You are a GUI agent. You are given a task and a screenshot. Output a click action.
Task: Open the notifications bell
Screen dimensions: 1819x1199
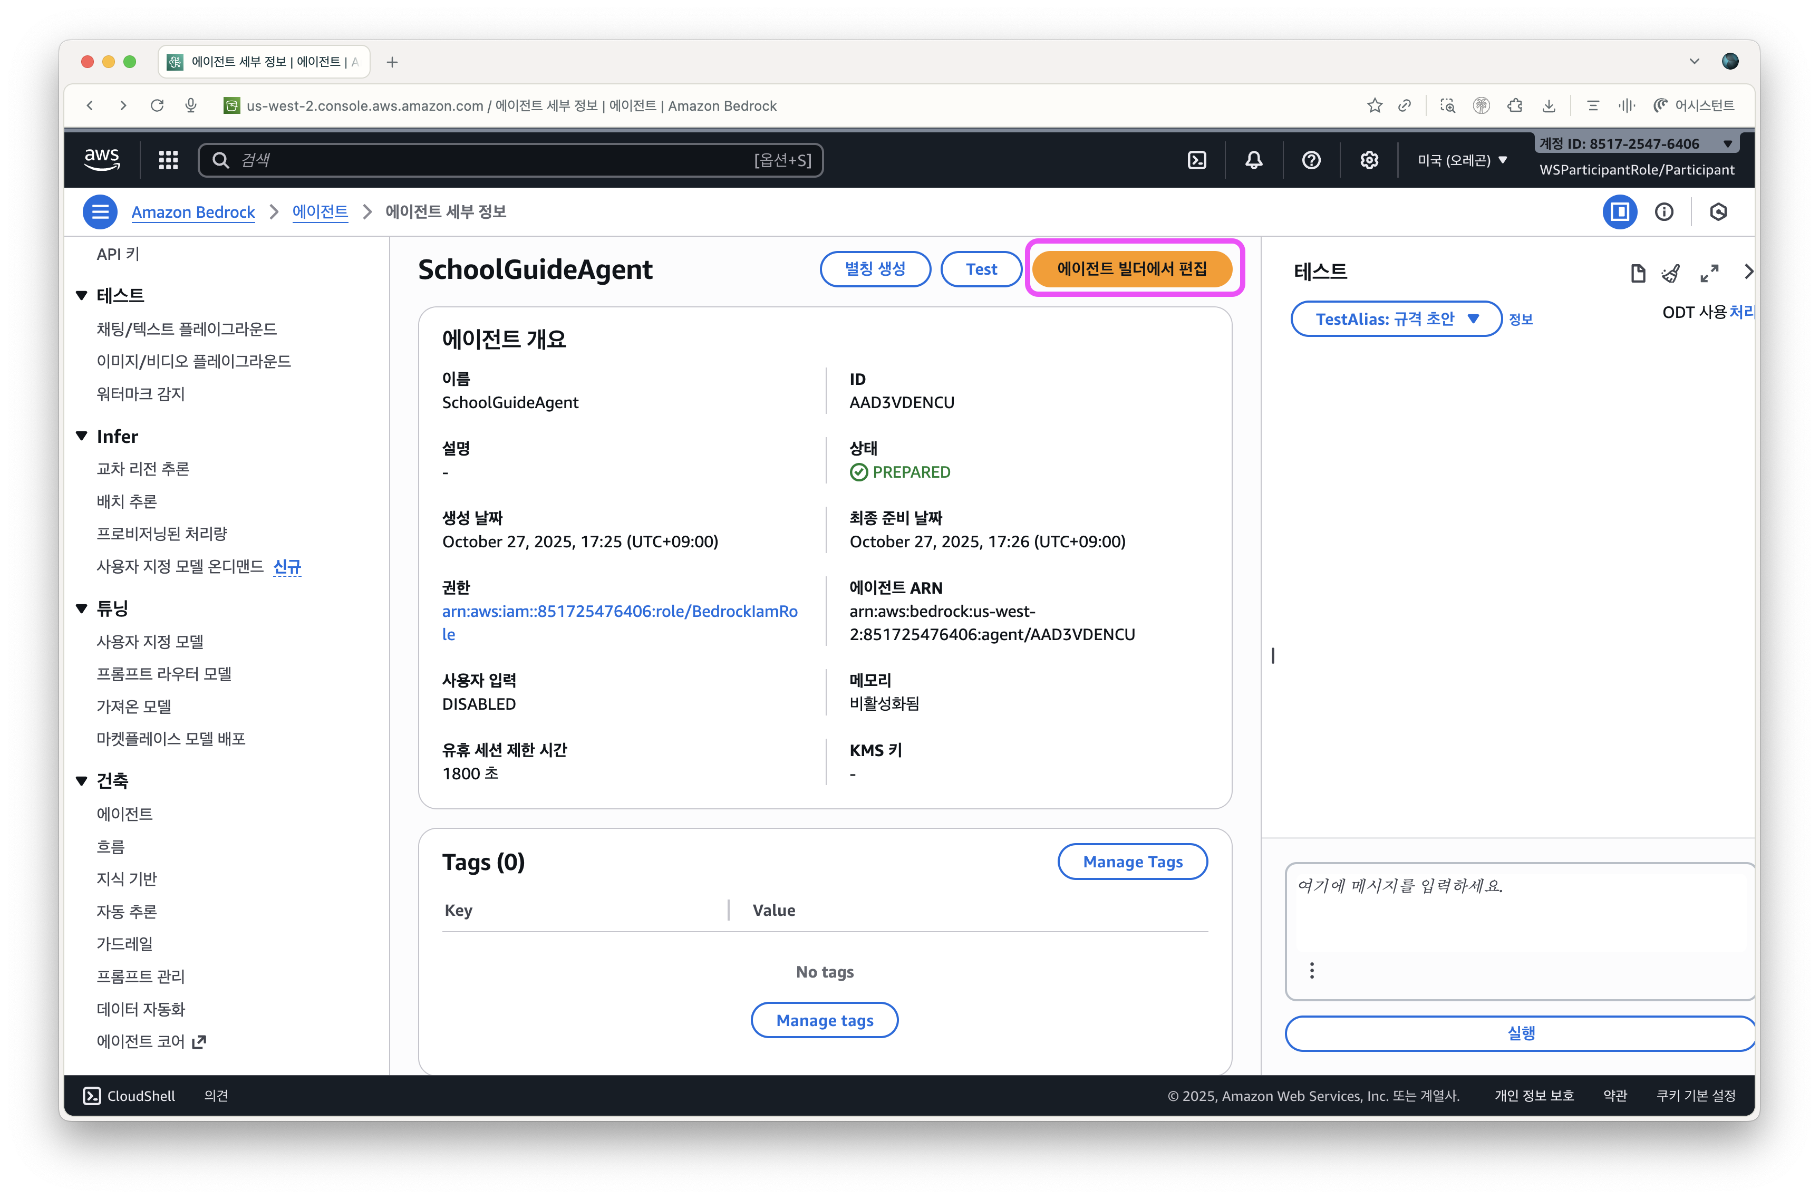pyautogui.click(x=1254, y=160)
